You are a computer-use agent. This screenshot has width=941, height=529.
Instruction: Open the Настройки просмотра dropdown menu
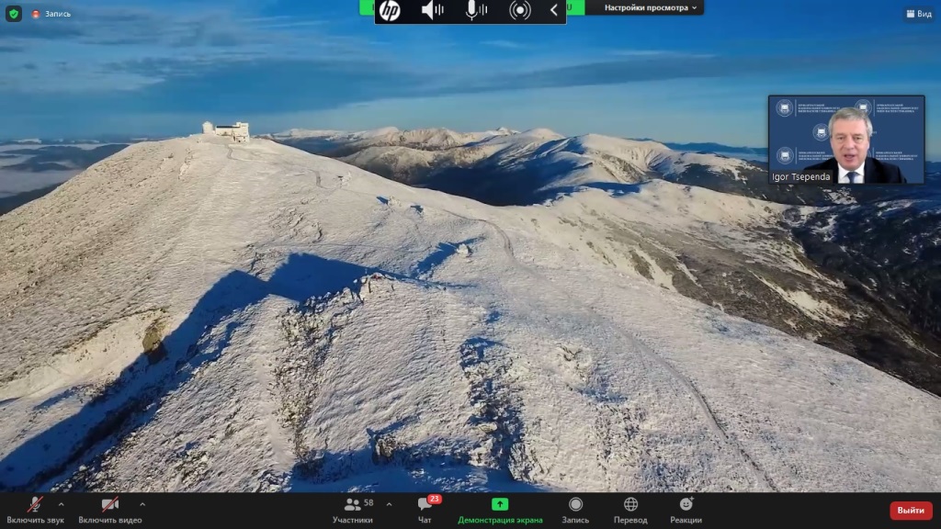click(652, 7)
